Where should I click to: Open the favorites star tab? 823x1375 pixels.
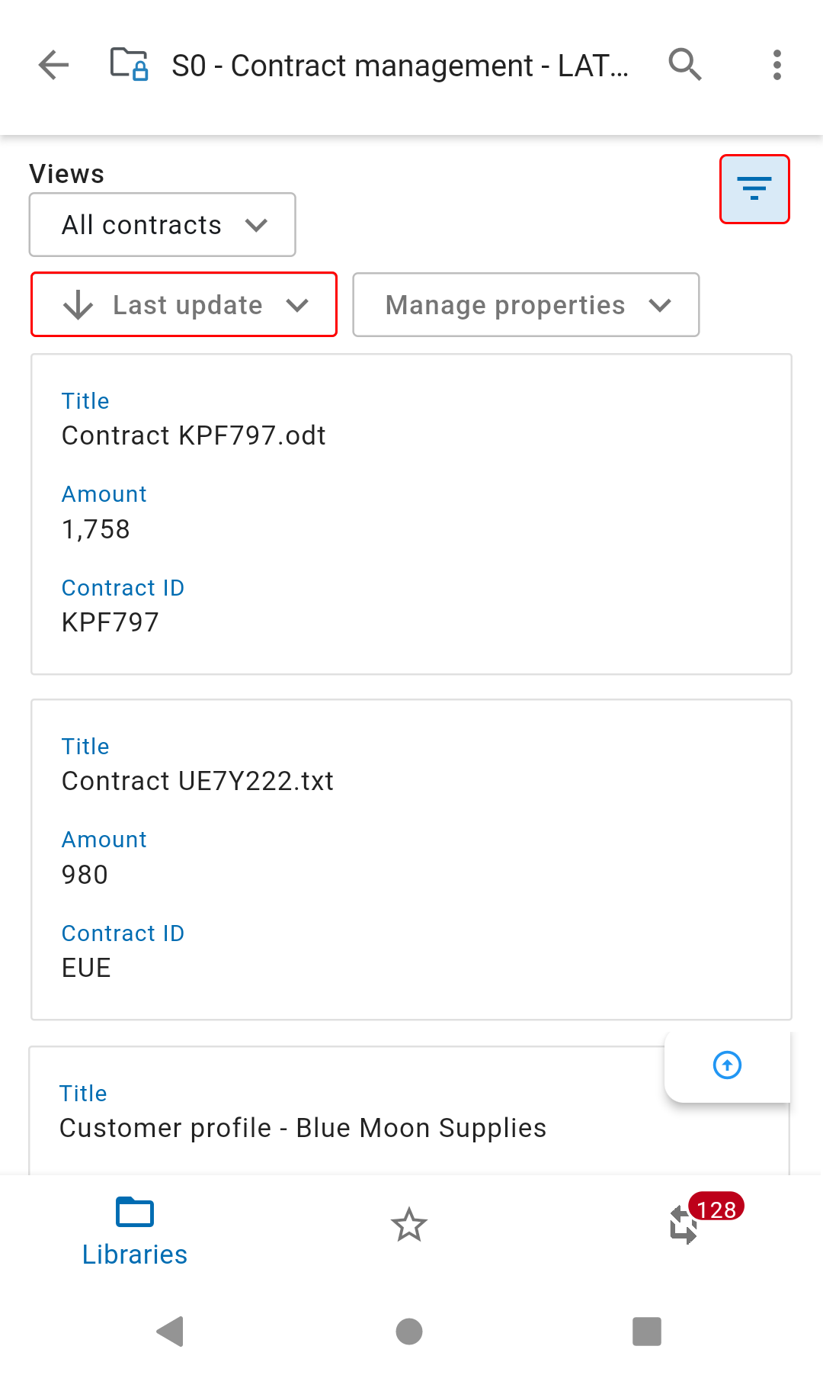[x=409, y=1225]
